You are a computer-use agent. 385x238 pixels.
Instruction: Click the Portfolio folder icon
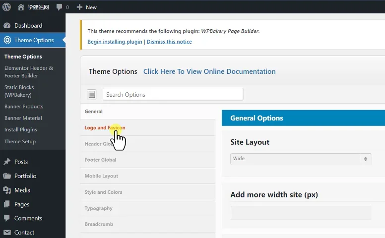pos(7,176)
